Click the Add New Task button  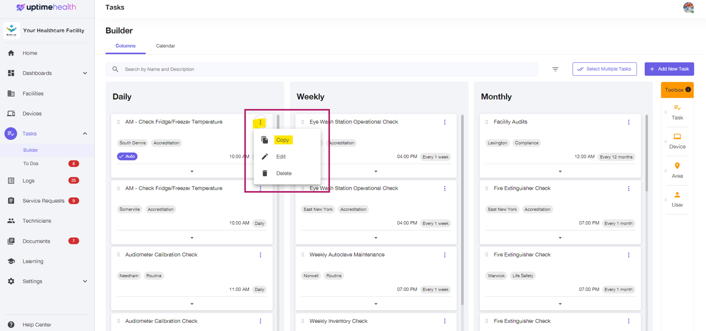pyautogui.click(x=669, y=69)
